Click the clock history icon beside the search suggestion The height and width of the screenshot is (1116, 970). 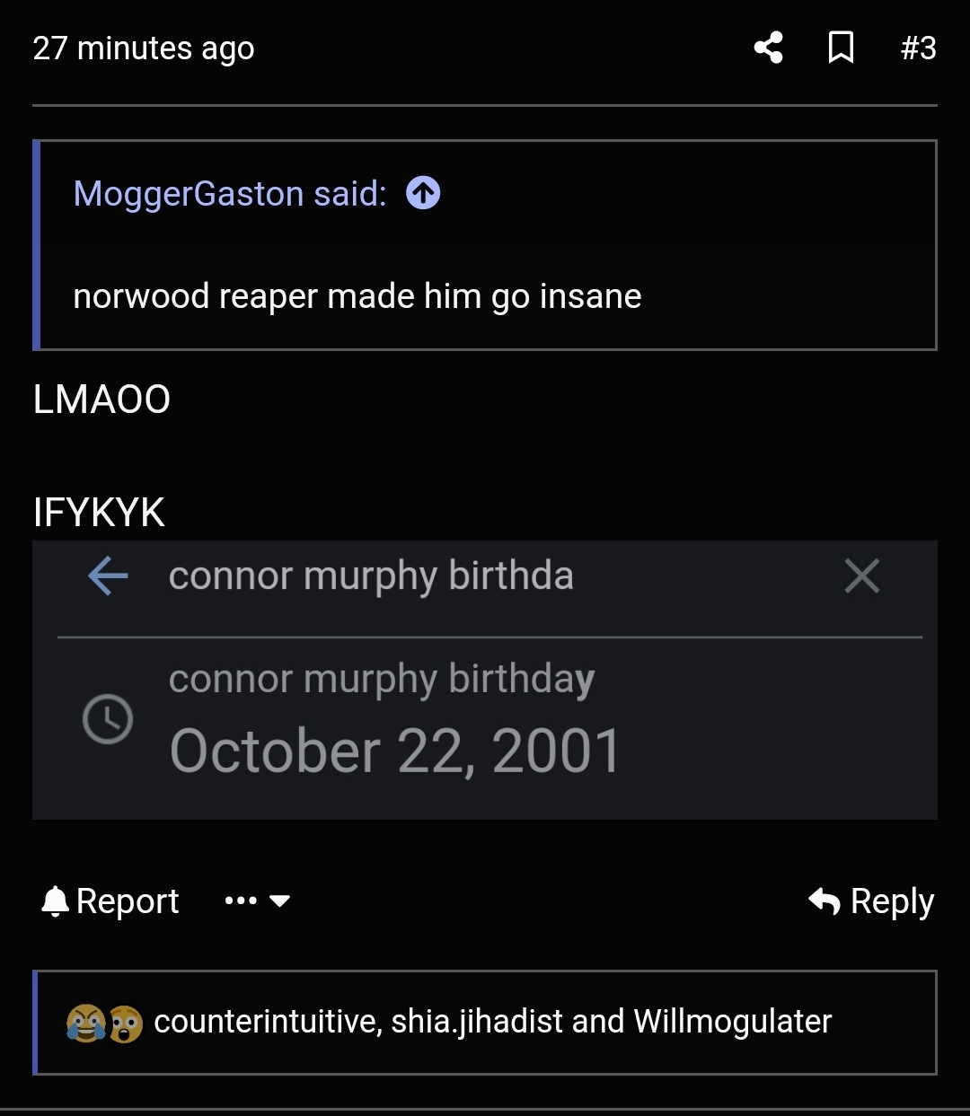(107, 718)
